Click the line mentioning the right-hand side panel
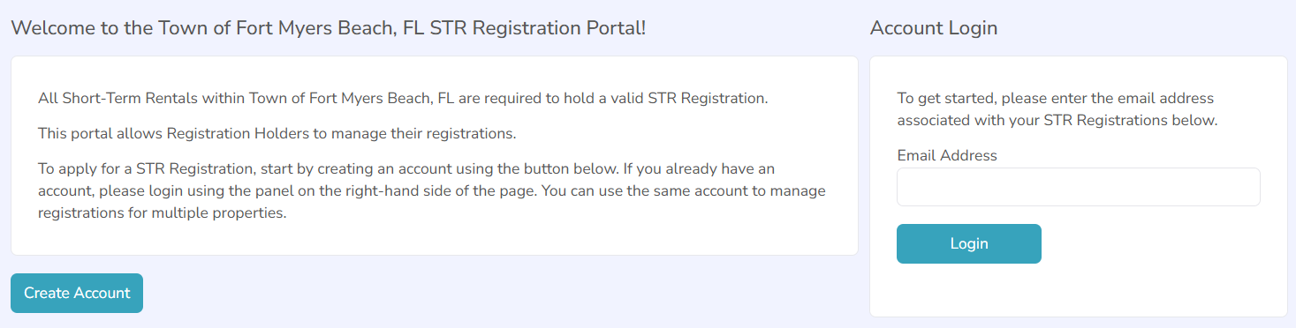Screen dimensions: 1296x328 coord(432,190)
